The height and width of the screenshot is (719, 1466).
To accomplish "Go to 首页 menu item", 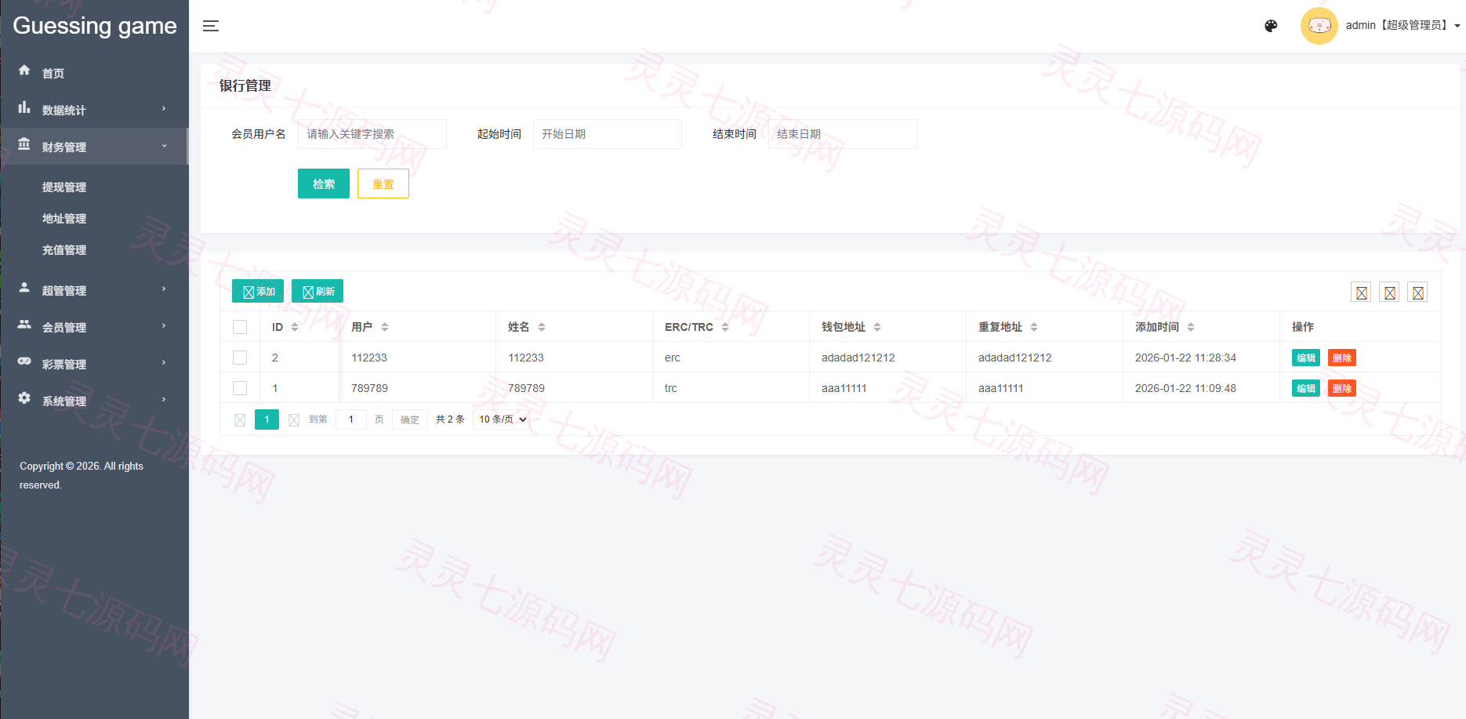I will (53, 74).
